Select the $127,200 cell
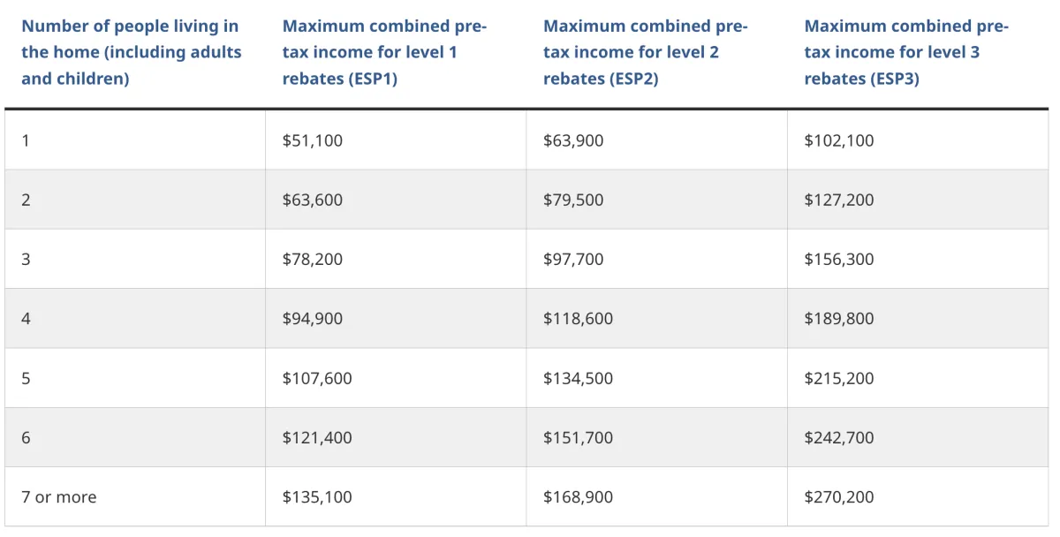This screenshot has width=1060, height=537. [839, 200]
